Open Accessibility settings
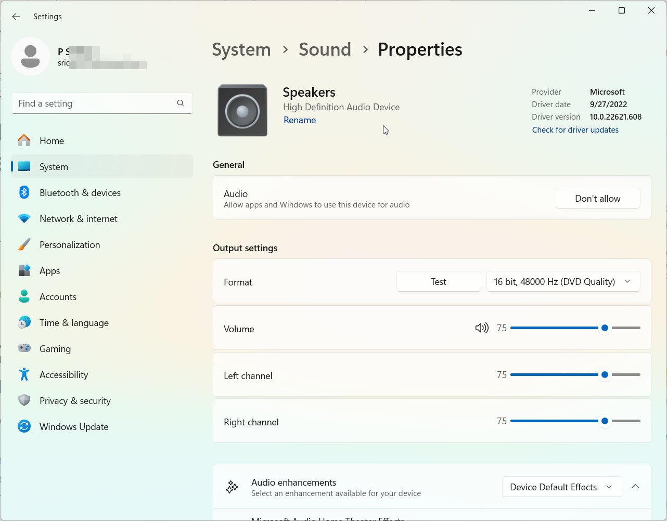The height and width of the screenshot is (521, 667). point(102,374)
